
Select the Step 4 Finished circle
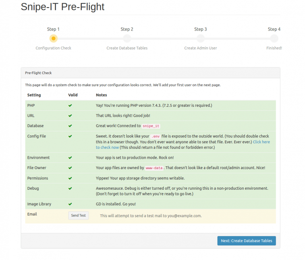click(x=274, y=39)
